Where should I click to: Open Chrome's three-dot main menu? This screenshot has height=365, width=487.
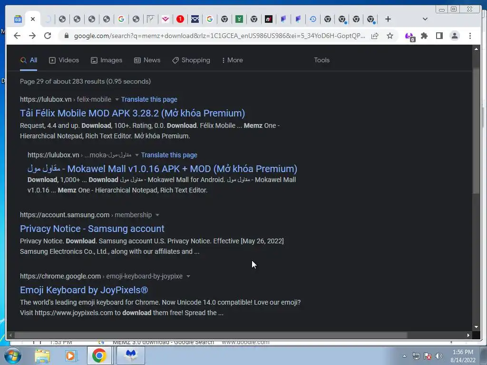click(x=470, y=36)
